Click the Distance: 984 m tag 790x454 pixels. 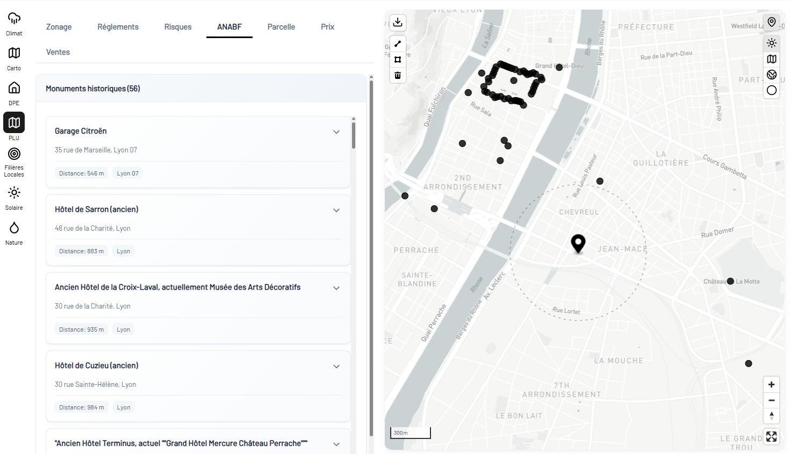[82, 407]
